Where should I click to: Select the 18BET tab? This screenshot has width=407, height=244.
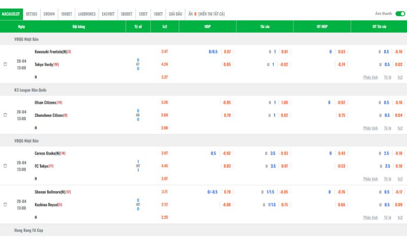tap(158, 14)
